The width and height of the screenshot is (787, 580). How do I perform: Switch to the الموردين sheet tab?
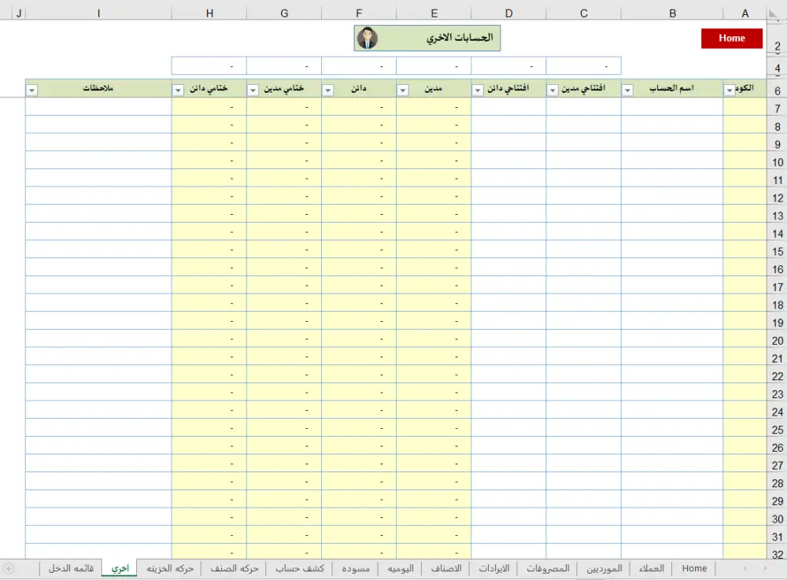tap(604, 568)
